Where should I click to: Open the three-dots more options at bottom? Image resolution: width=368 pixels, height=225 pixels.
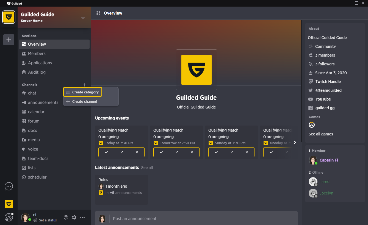[82, 217]
